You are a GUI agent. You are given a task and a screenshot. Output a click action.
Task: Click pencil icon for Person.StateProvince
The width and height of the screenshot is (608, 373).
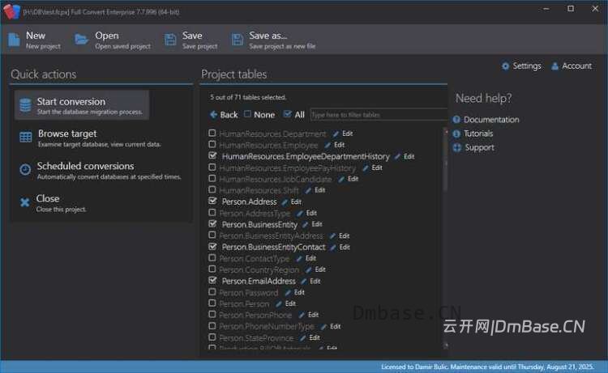[303, 337]
